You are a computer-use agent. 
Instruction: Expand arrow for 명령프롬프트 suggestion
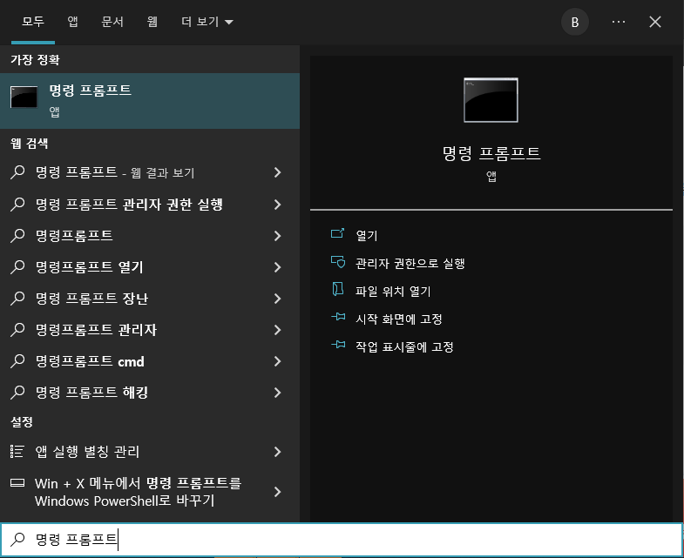click(x=277, y=236)
